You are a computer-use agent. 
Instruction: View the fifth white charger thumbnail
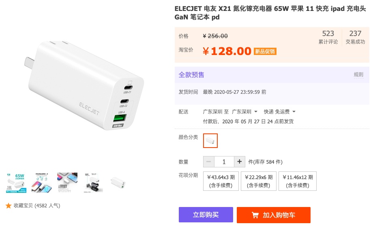click(118, 183)
